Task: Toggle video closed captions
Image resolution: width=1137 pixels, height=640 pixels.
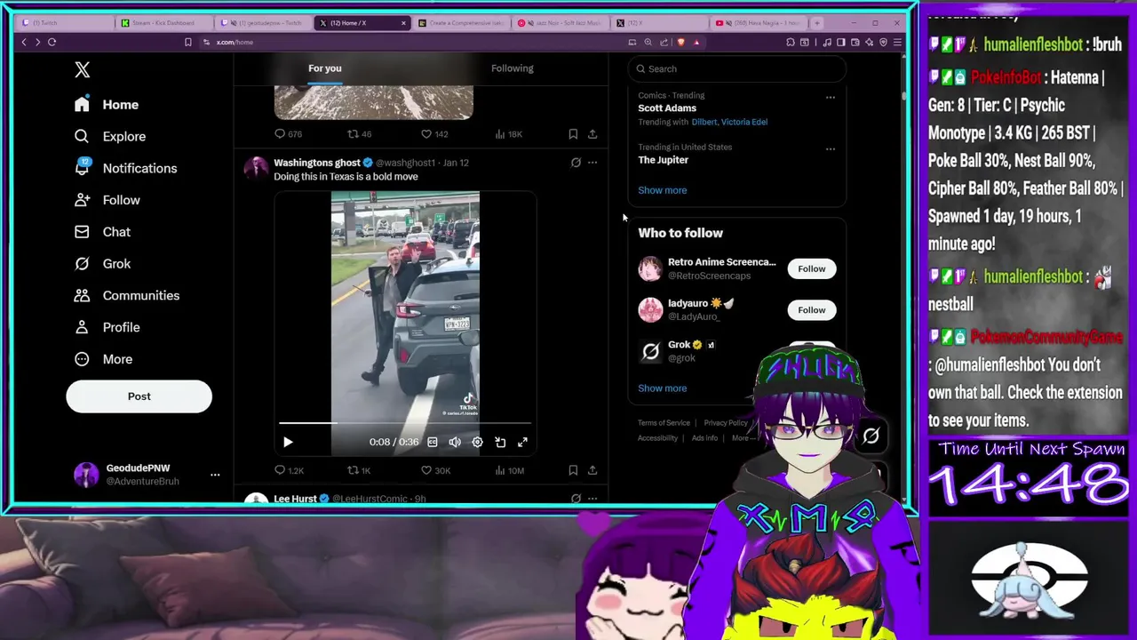Action: pyautogui.click(x=433, y=442)
